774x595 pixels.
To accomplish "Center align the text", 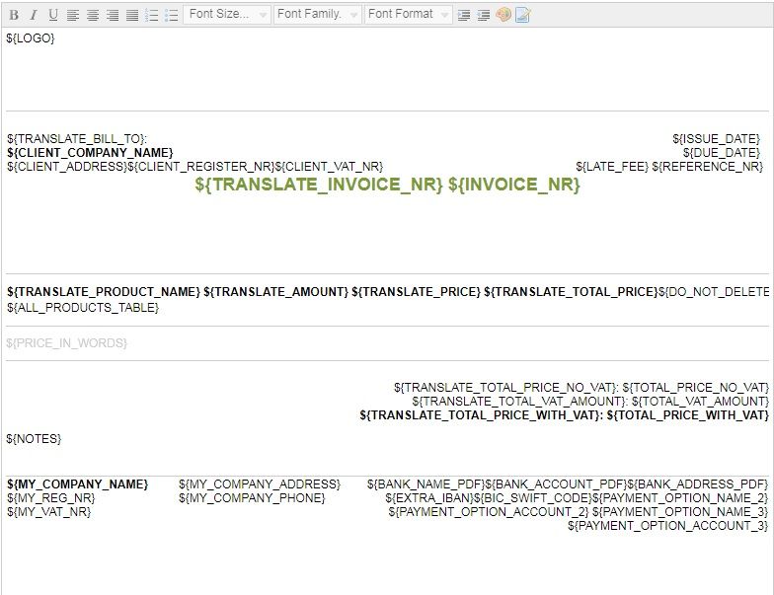I will 93,15.
